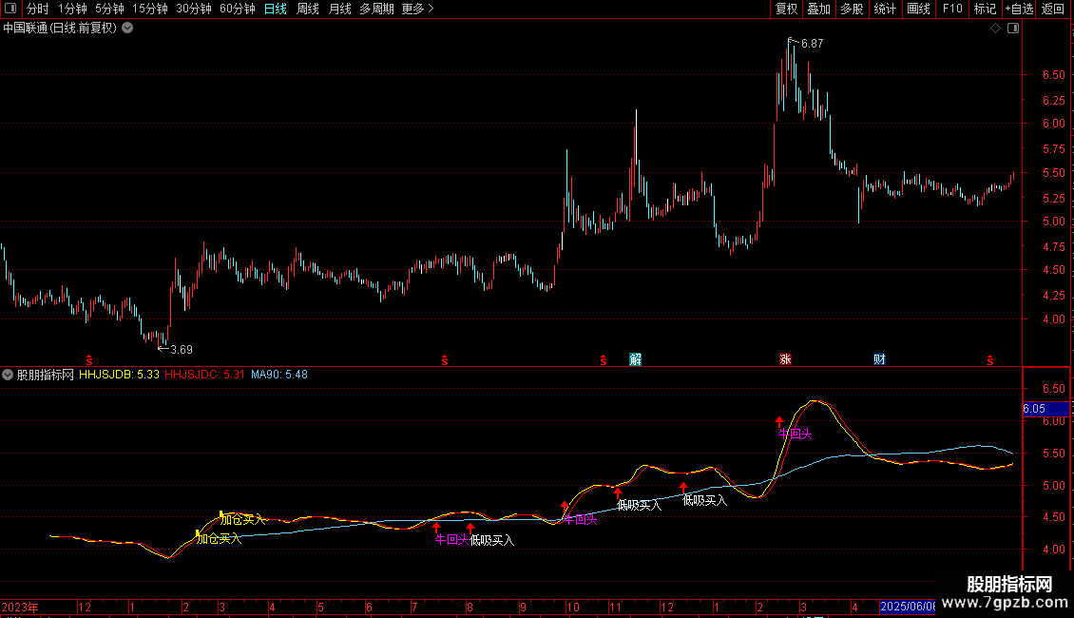Viewport: 1074px width, 618px height.
Task: Click the lower 加仓买入 signal label
Action: [220, 539]
